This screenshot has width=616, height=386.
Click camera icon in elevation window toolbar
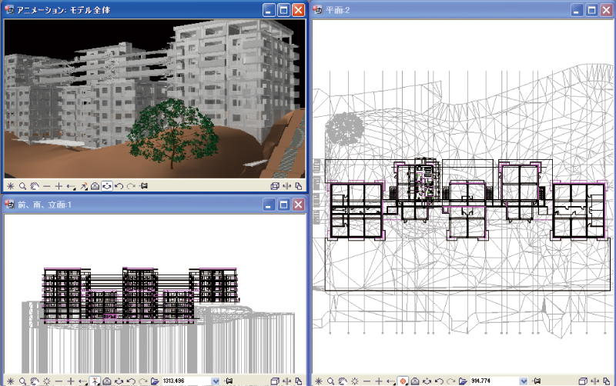coord(229,381)
